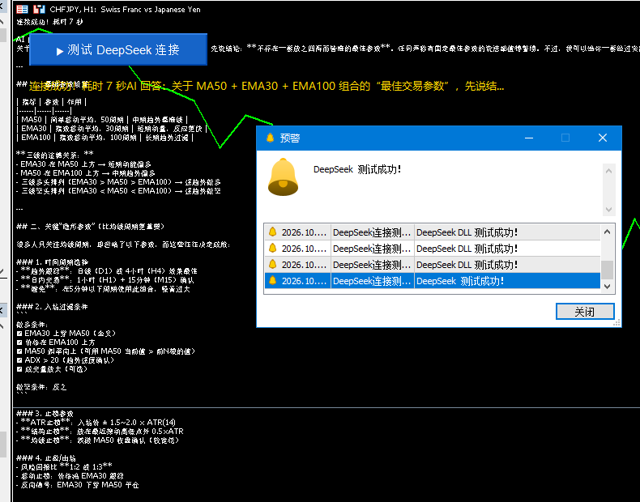Close the 预警 dialog with the X
640x502 pixels.
pyautogui.click(x=603, y=138)
